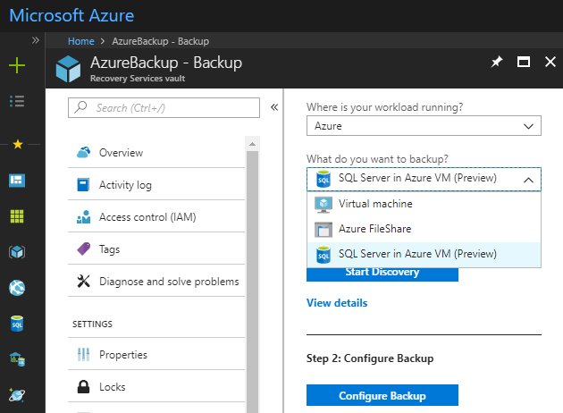The width and height of the screenshot is (563, 413).
Task: Open the Activity log menu item
Action: 125,185
